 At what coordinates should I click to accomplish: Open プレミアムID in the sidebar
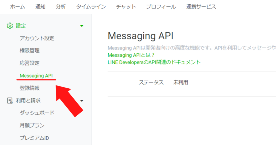[34, 138]
